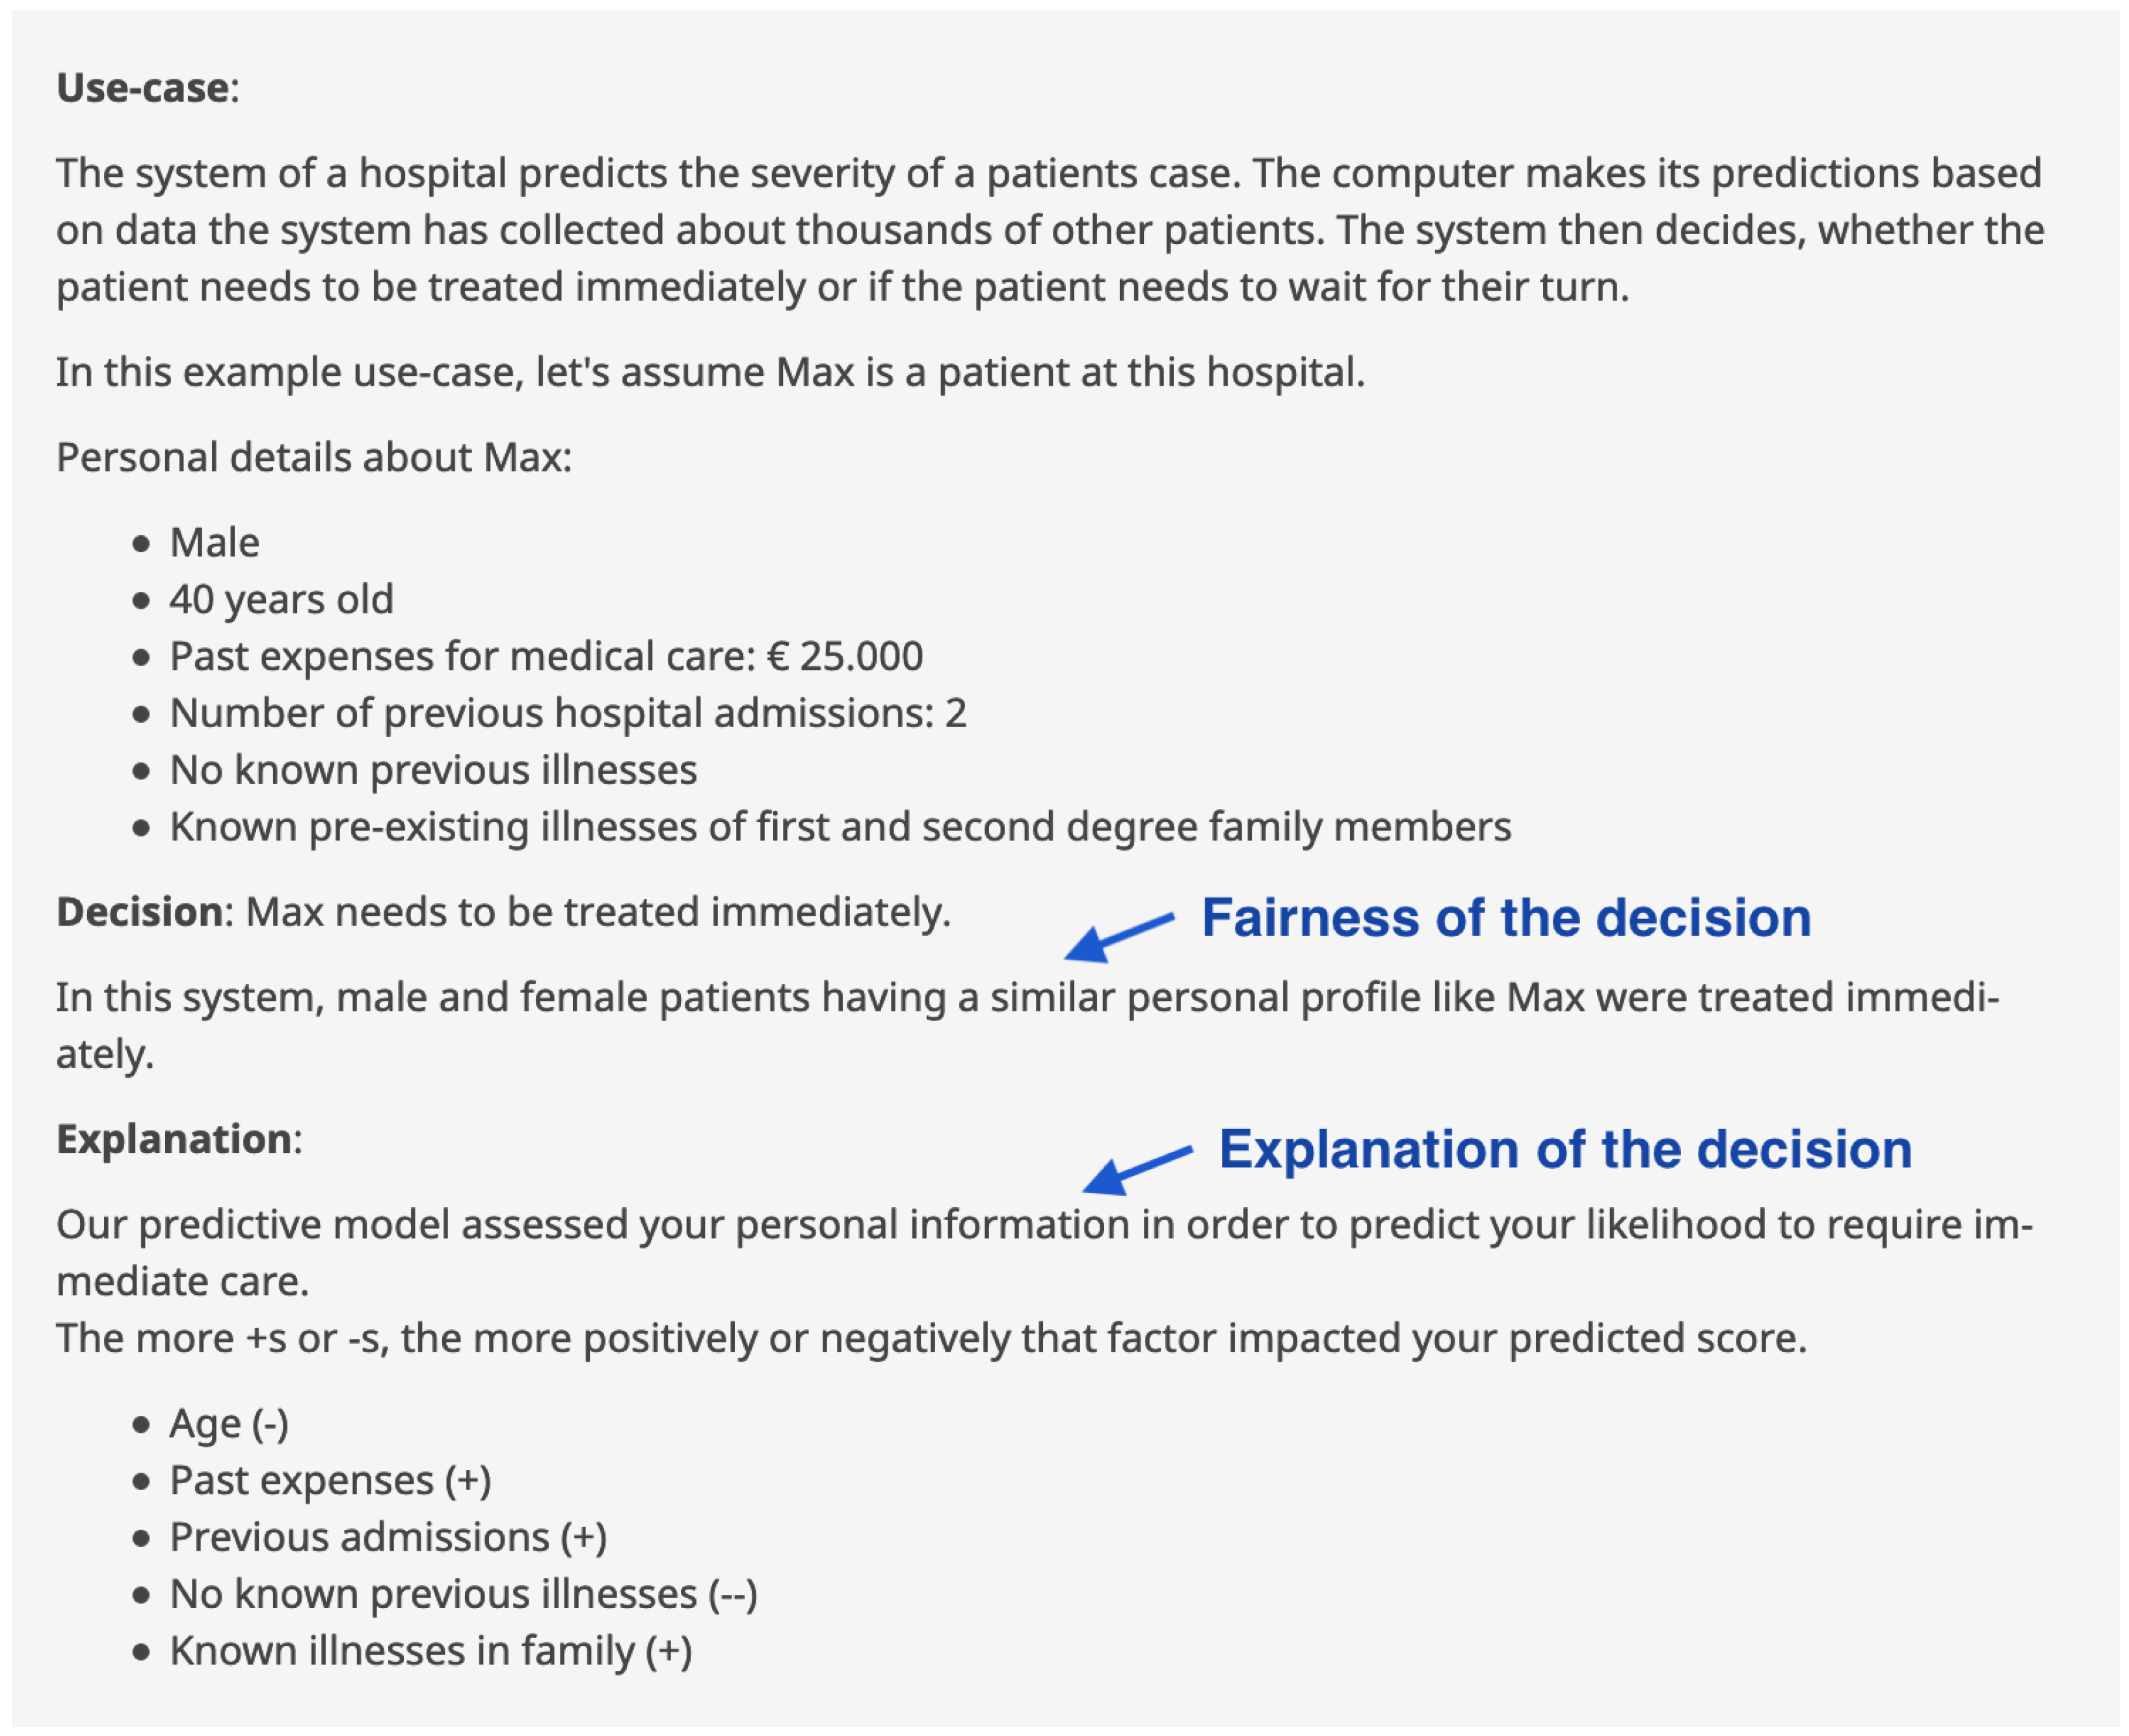Click 'Known illnesses in family (+)' factor

[430, 1652]
